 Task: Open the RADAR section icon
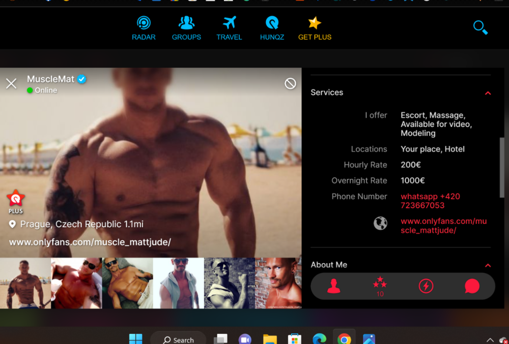point(144,22)
